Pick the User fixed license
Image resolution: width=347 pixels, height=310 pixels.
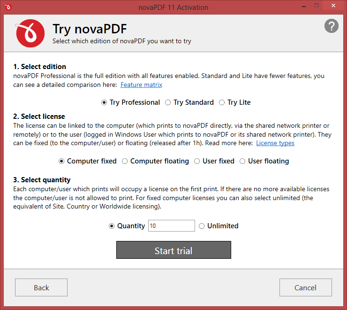coord(214,161)
